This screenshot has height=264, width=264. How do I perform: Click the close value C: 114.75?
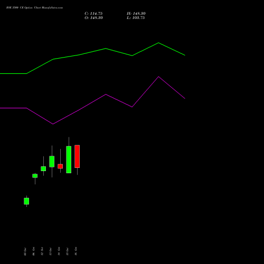coord(93,14)
